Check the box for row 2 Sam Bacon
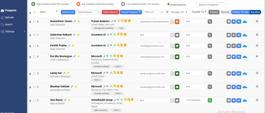This screenshot has height=113, width=265. 34,100
